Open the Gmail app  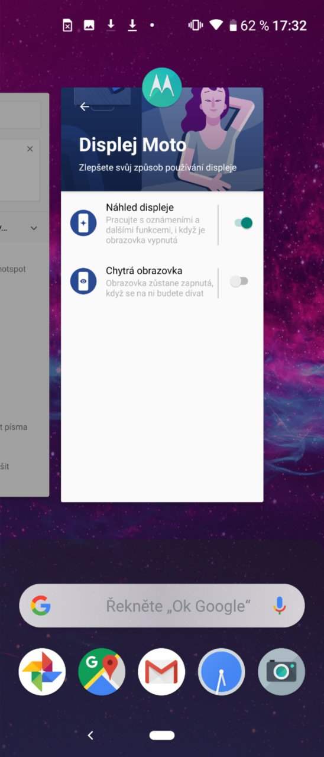coord(161,672)
